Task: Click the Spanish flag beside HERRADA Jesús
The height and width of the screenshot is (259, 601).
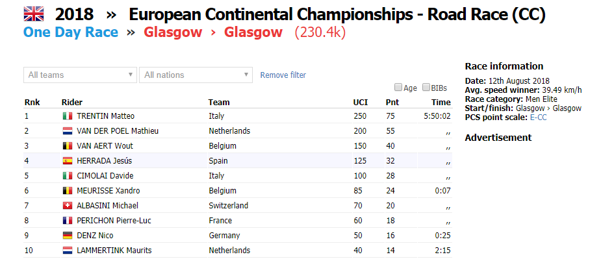Action: click(68, 161)
